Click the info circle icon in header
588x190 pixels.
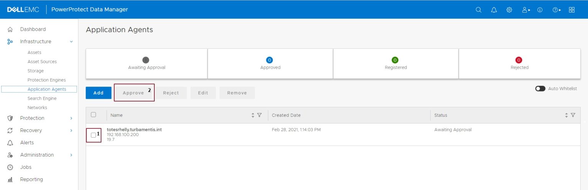(540, 10)
